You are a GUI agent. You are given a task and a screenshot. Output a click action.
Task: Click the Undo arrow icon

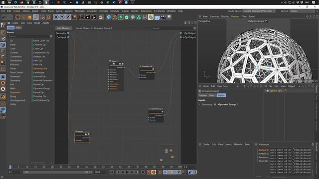[x=4, y=17]
